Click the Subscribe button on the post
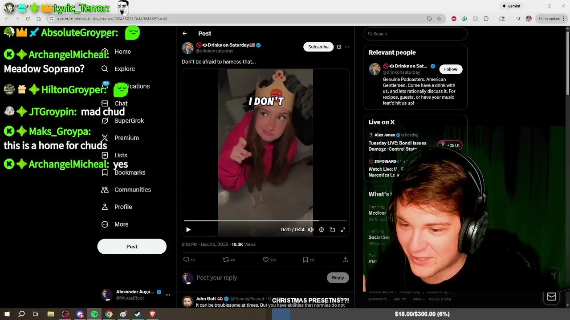The height and width of the screenshot is (320, 570). [318, 47]
